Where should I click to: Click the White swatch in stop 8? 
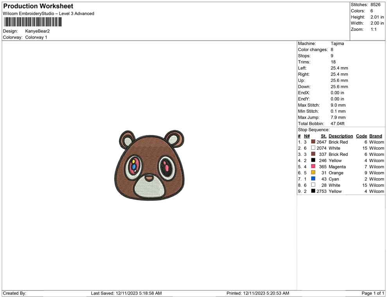313,185
